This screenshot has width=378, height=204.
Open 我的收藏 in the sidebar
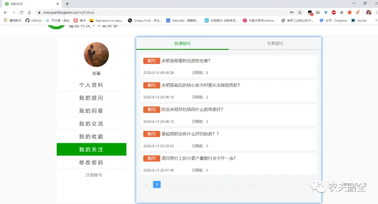(91, 137)
